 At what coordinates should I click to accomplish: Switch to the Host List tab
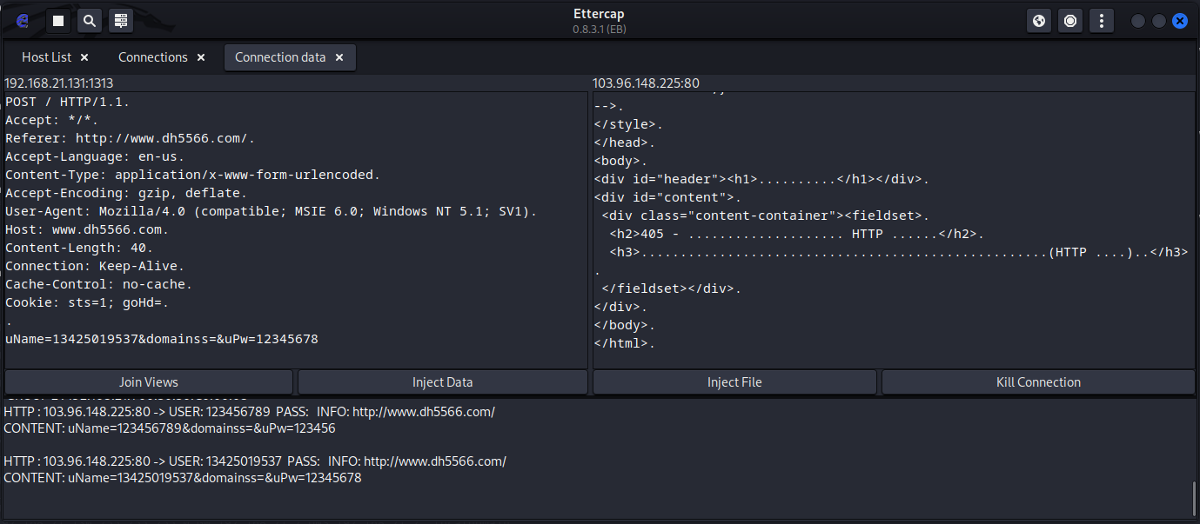[x=46, y=57]
